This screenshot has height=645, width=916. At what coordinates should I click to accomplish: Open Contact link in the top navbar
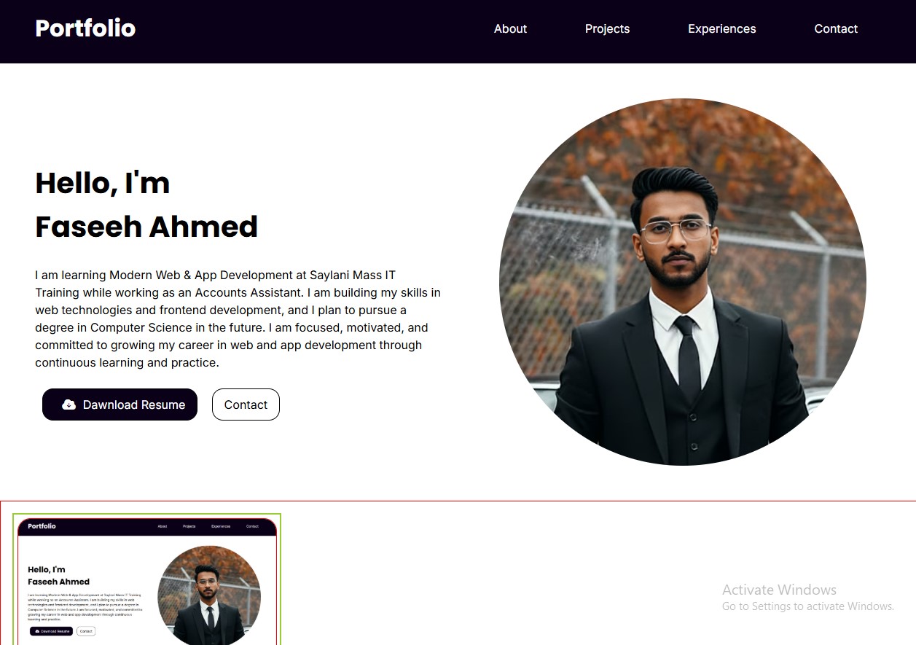coord(836,28)
